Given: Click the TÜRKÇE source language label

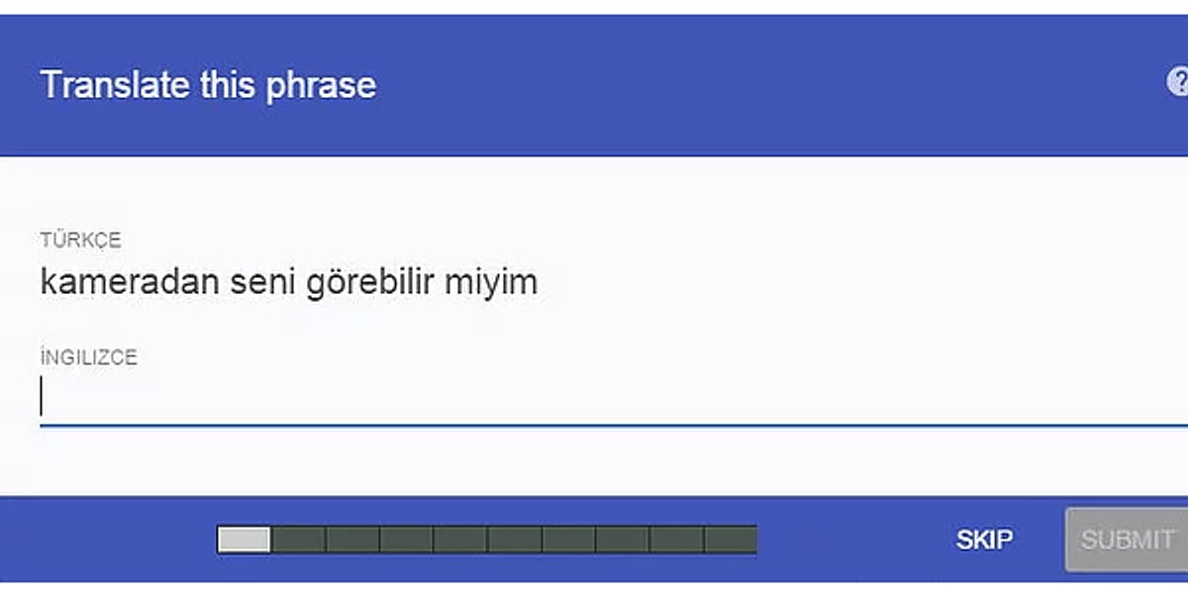Looking at the screenshot, I should (x=80, y=241).
